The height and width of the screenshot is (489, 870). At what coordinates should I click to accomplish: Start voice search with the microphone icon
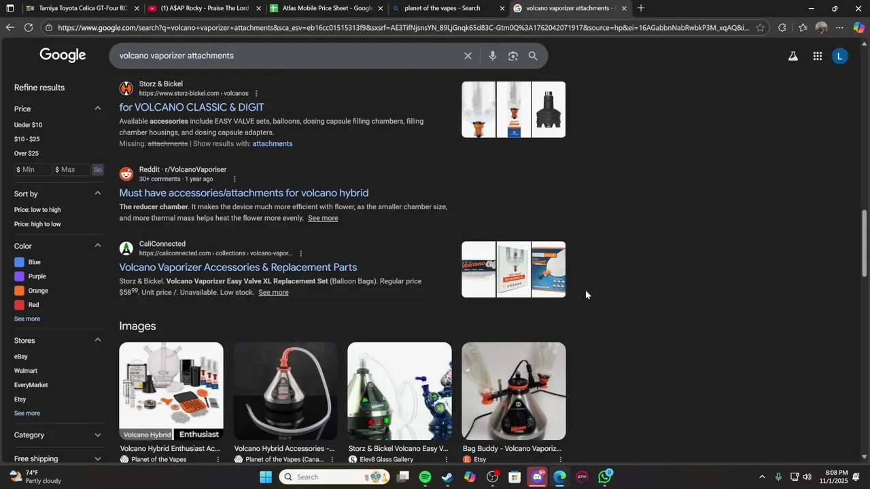(x=493, y=56)
